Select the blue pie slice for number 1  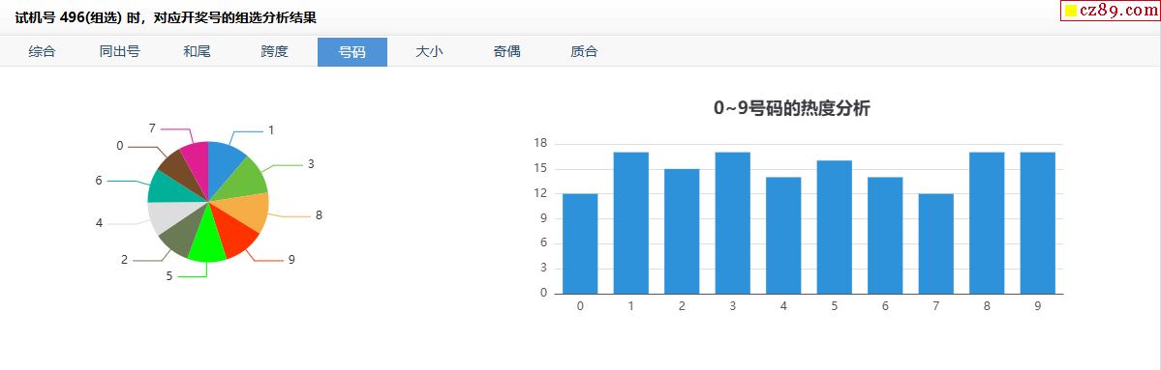224,162
